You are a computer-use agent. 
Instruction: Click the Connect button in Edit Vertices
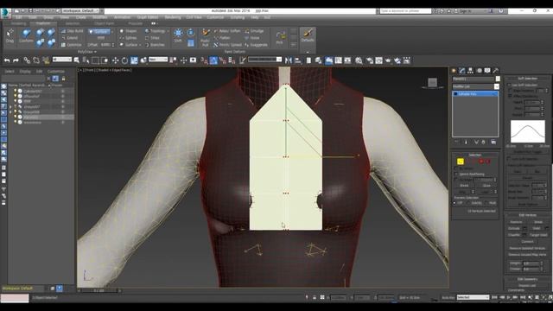[527, 242]
